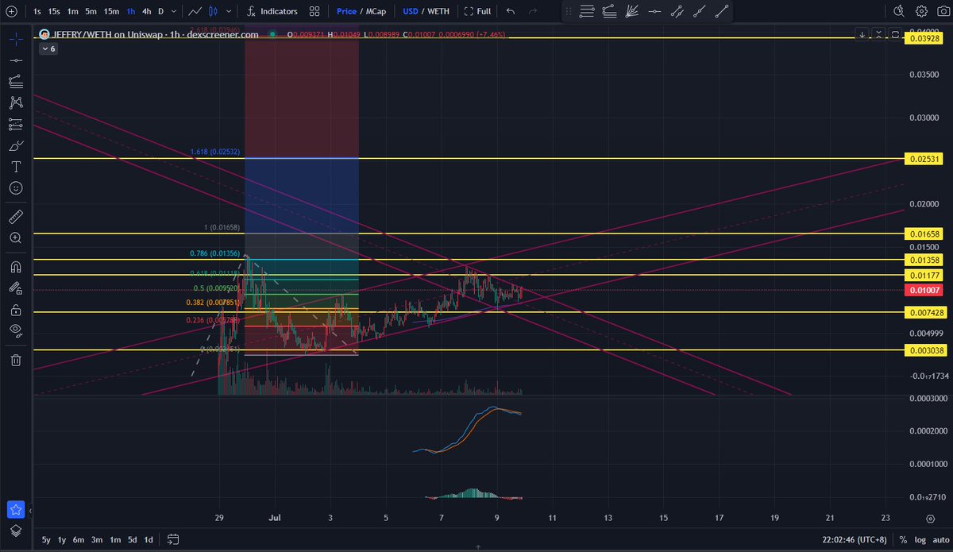The image size is (953, 552).
Task: Toggle magnet mode for drawings
Action: tap(16, 265)
